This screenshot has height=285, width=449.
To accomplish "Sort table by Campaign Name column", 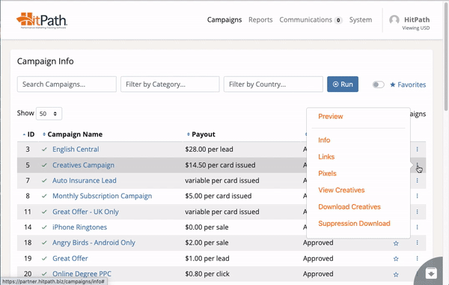I will [x=73, y=134].
